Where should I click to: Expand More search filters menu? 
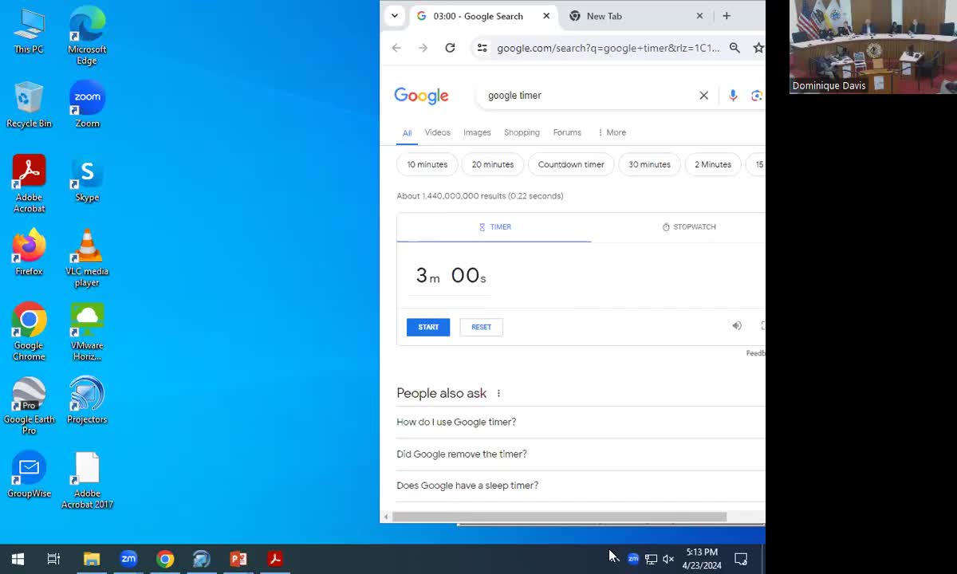coord(612,132)
